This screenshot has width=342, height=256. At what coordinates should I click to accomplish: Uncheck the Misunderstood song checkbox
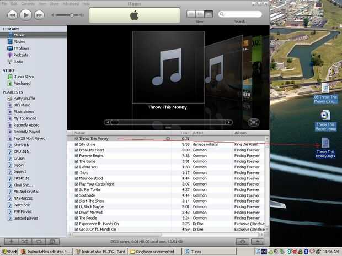coord(76,178)
